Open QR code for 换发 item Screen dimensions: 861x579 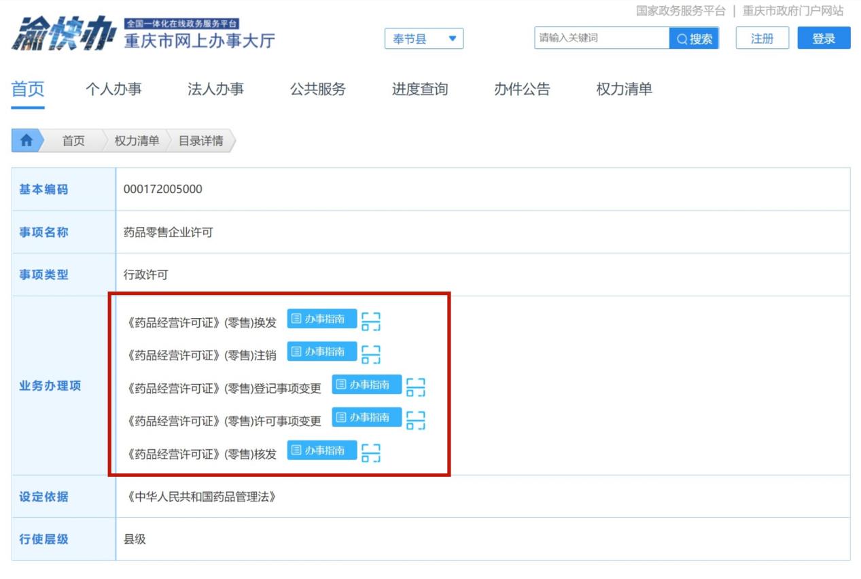tap(370, 321)
